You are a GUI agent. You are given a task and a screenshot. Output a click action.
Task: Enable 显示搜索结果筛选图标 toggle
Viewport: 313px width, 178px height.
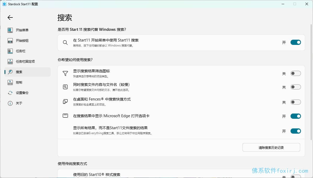coord(296,73)
